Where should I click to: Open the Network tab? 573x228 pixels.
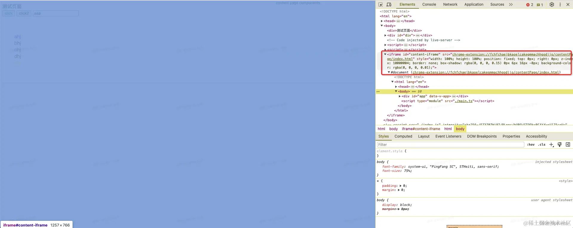[x=450, y=4]
